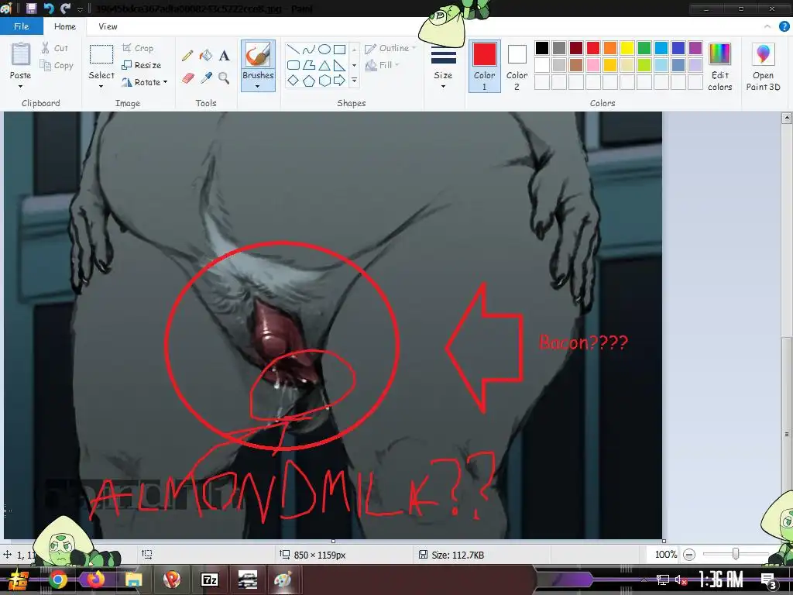Pick the Diamond shape
Viewport: 793px width, 595px height.
(294, 81)
